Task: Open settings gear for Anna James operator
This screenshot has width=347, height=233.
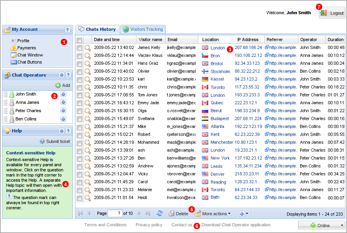Action: [x=63, y=102]
